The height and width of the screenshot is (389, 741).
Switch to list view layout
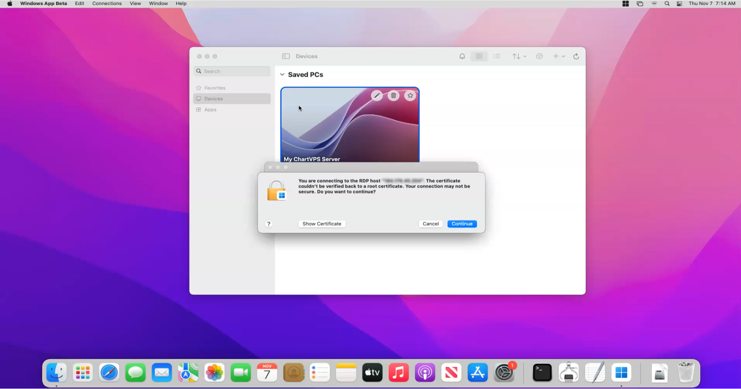[x=497, y=56]
